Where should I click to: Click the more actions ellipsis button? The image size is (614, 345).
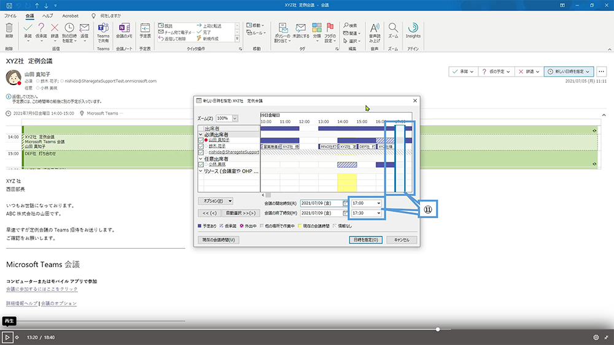[x=602, y=72]
